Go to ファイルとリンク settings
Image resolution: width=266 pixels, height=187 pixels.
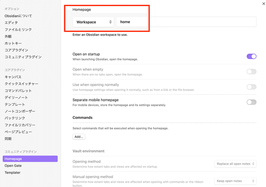pyautogui.click(x=18, y=30)
